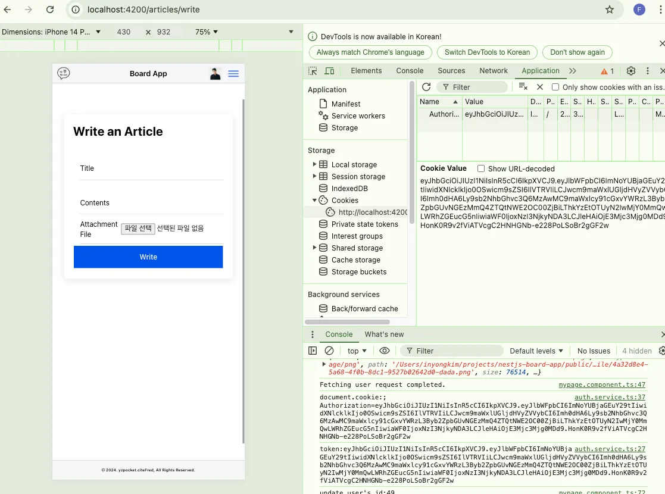This screenshot has width=665, height=494.
Task: Open DevTools settings gear icon
Action: point(631,71)
